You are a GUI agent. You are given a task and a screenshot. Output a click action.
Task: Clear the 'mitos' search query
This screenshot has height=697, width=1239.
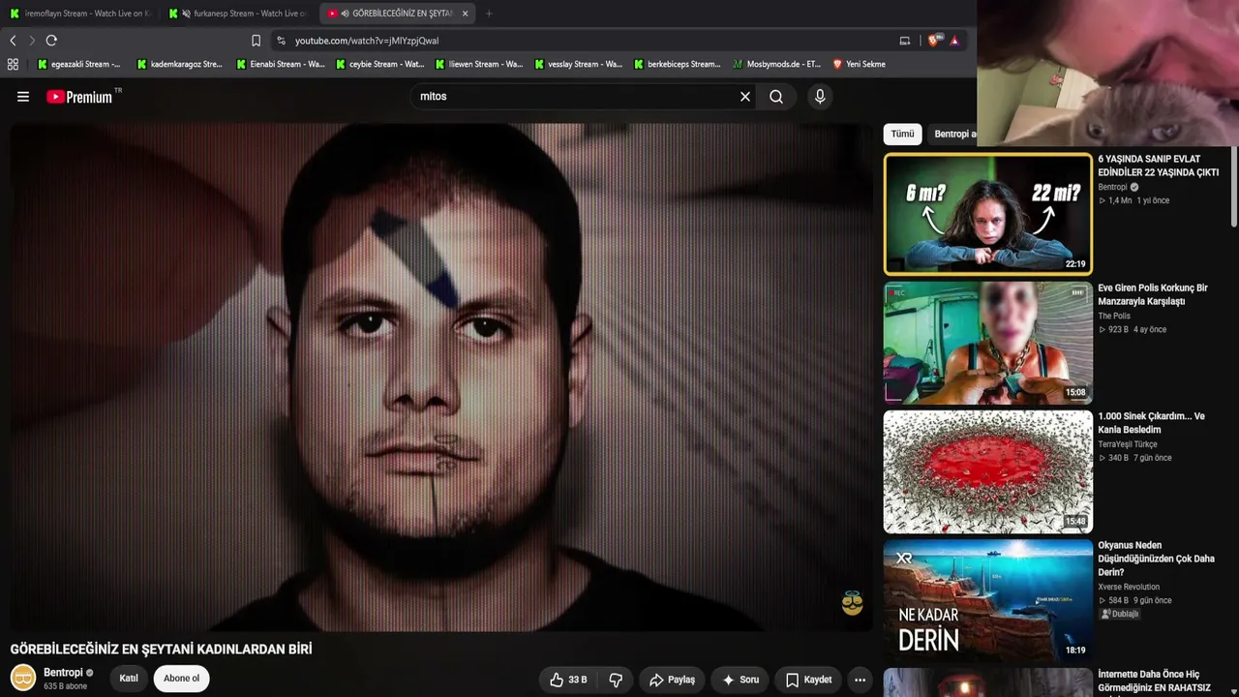pyautogui.click(x=745, y=97)
